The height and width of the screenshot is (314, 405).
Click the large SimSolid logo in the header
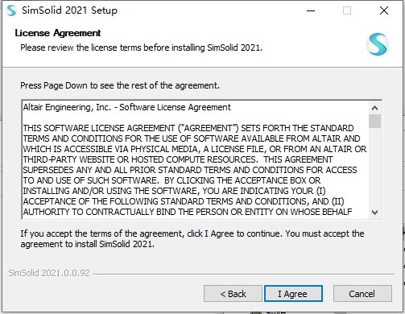378,44
